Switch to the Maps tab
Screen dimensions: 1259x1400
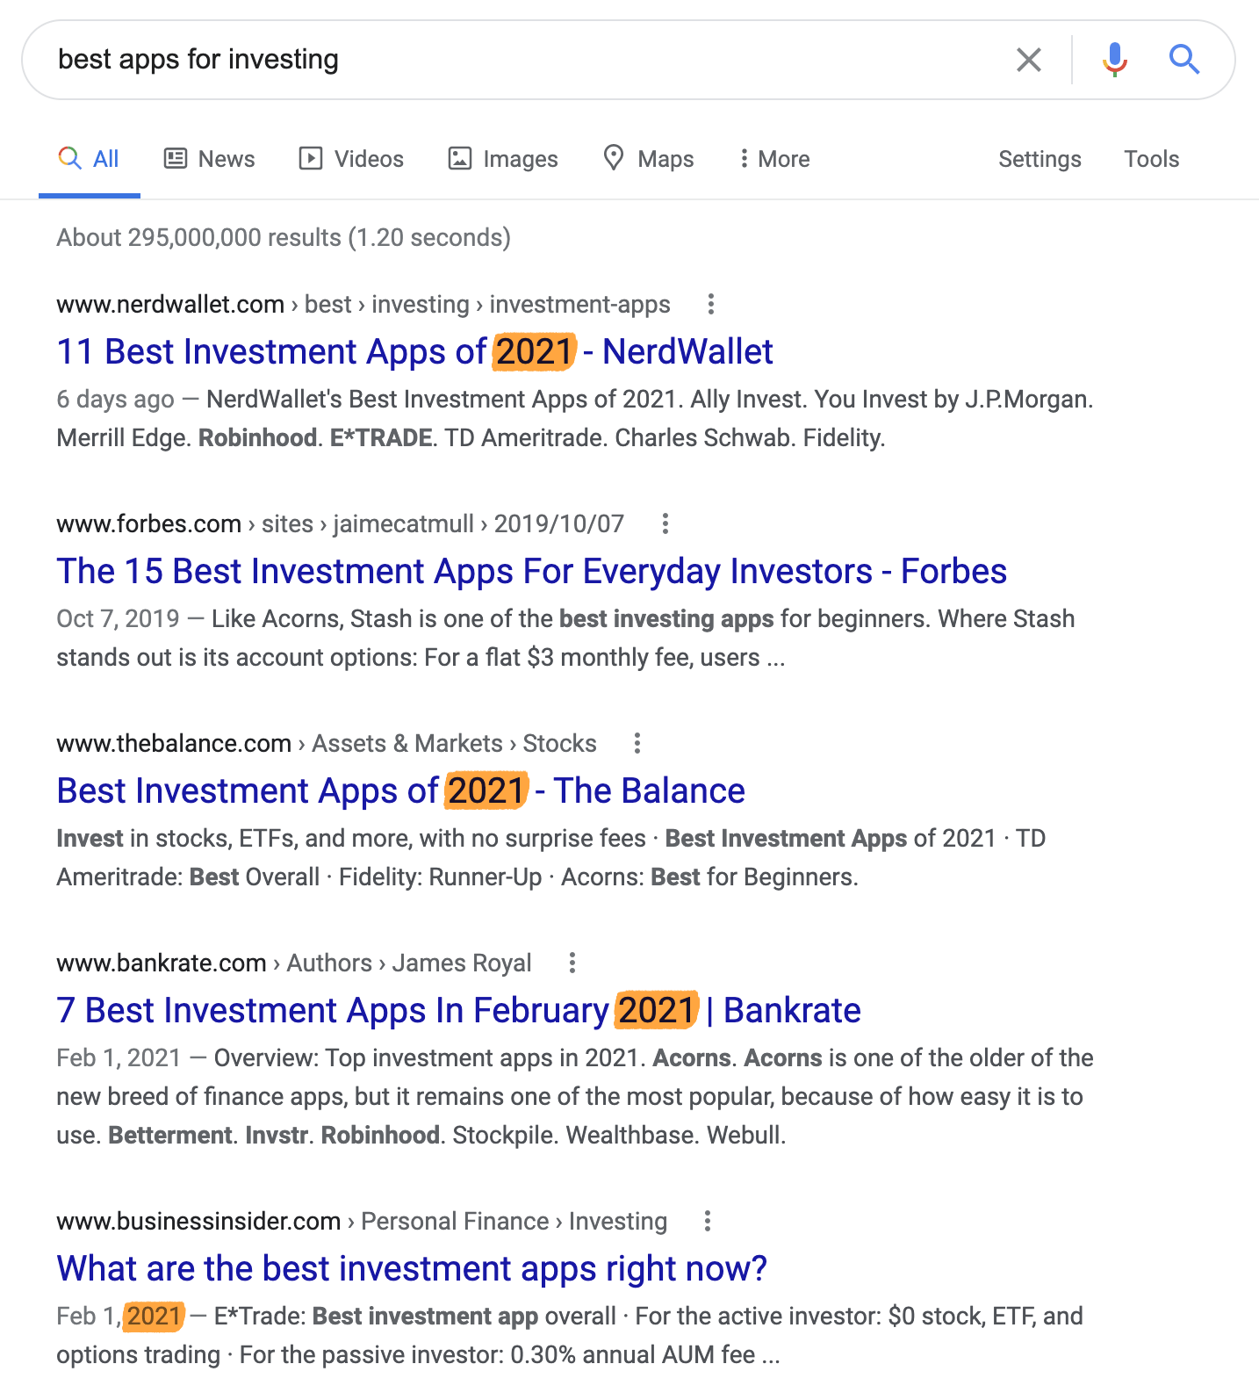(x=648, y=159)
